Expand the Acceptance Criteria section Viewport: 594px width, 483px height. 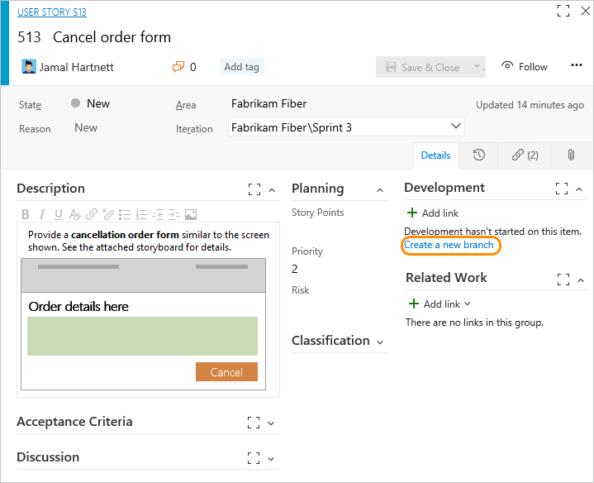coord(272,423)
